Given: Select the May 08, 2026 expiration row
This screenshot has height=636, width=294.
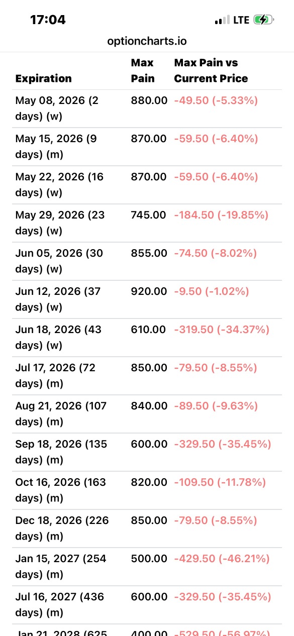Looking at the screenshot, I should coord(147,109).
